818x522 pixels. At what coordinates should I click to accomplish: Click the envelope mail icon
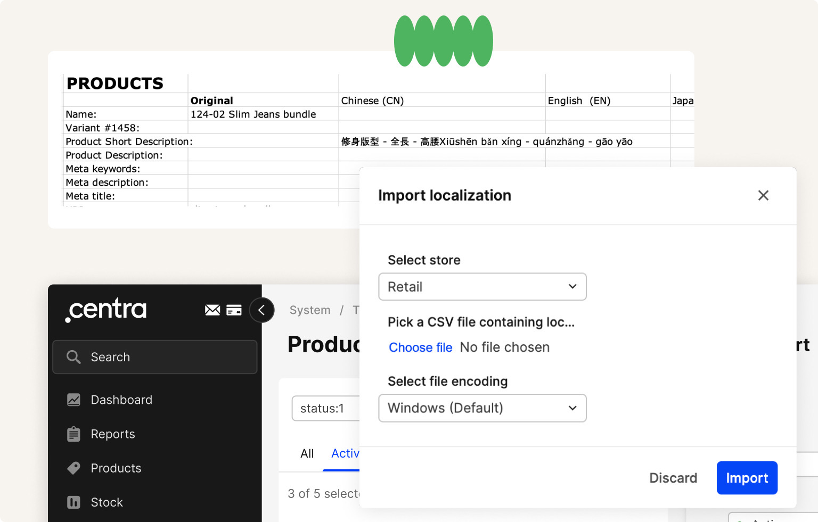coord(212,310)
